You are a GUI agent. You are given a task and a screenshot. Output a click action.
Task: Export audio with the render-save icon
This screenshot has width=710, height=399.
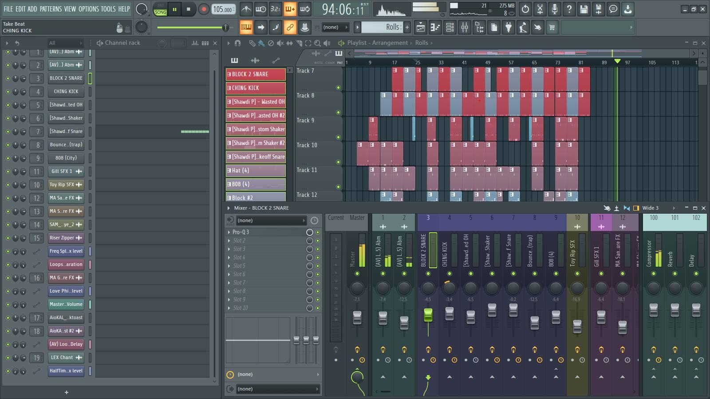(x=598, y=9)
